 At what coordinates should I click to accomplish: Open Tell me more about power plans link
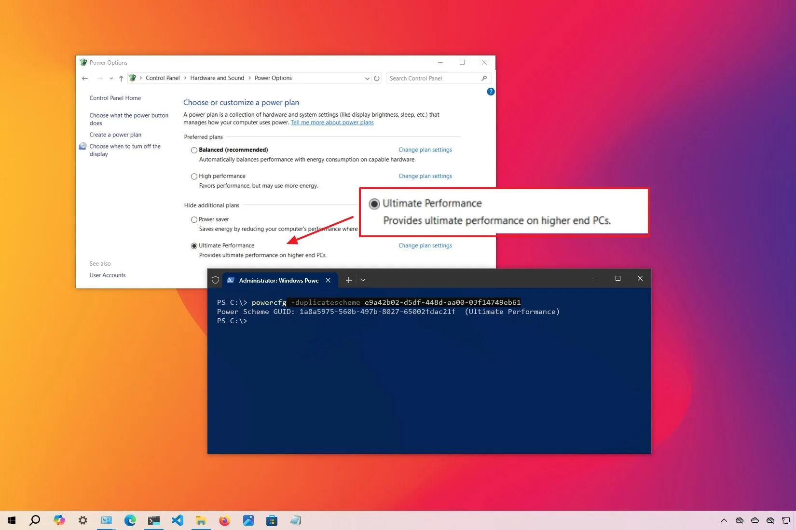coord(331,122)
